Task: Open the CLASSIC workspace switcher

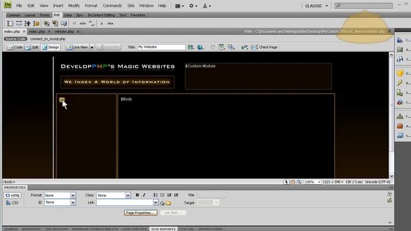Action: click(317, 6)
